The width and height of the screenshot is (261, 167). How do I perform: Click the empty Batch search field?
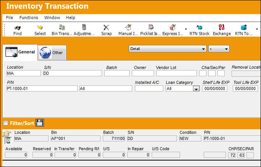tap(117, 73)
